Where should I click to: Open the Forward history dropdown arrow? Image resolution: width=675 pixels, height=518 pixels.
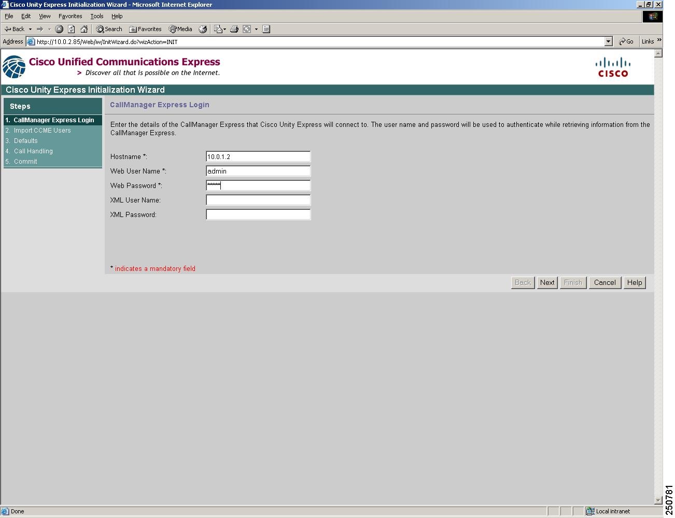tap(49, 29)
